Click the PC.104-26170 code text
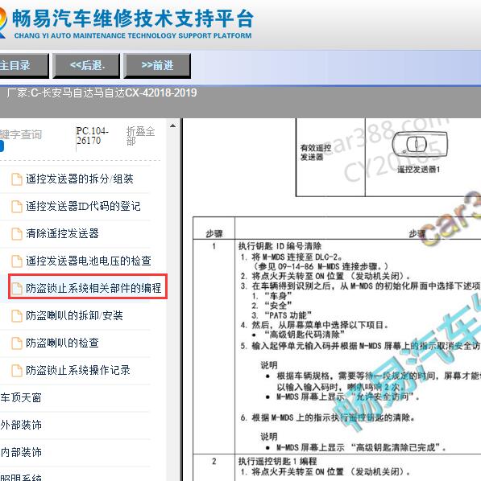481x481 pixels. (x=92, y=136)
